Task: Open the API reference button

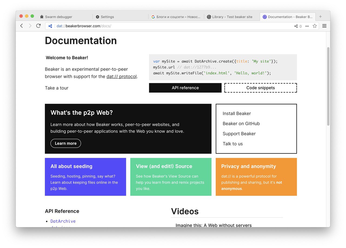Action: 185,88
